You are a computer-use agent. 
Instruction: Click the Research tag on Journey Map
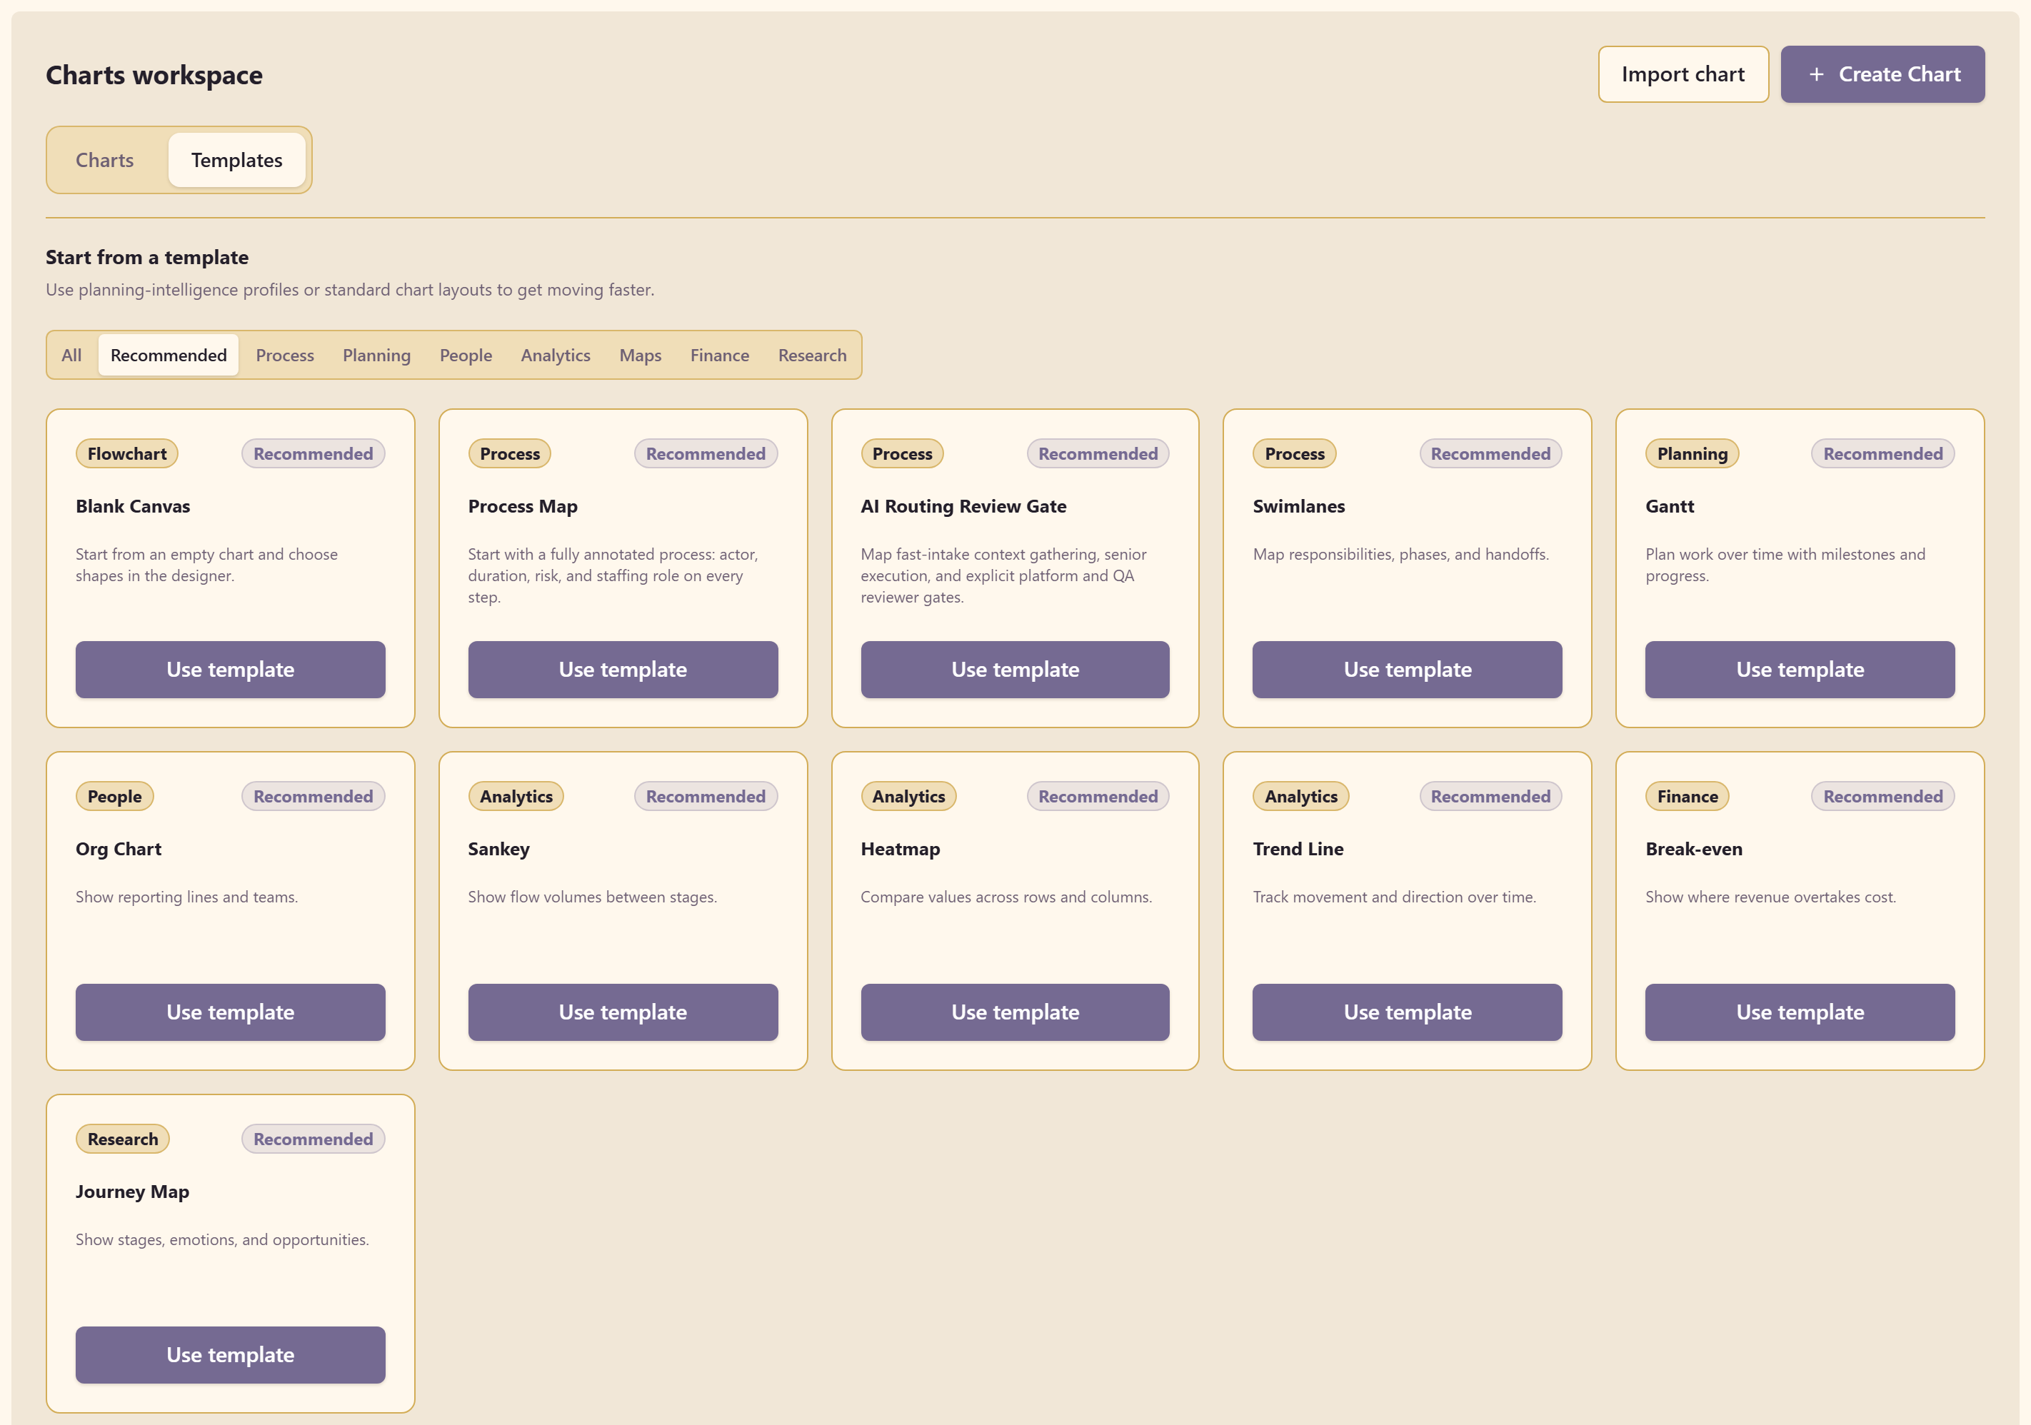pyautogui.click(x=122, y=1139)
